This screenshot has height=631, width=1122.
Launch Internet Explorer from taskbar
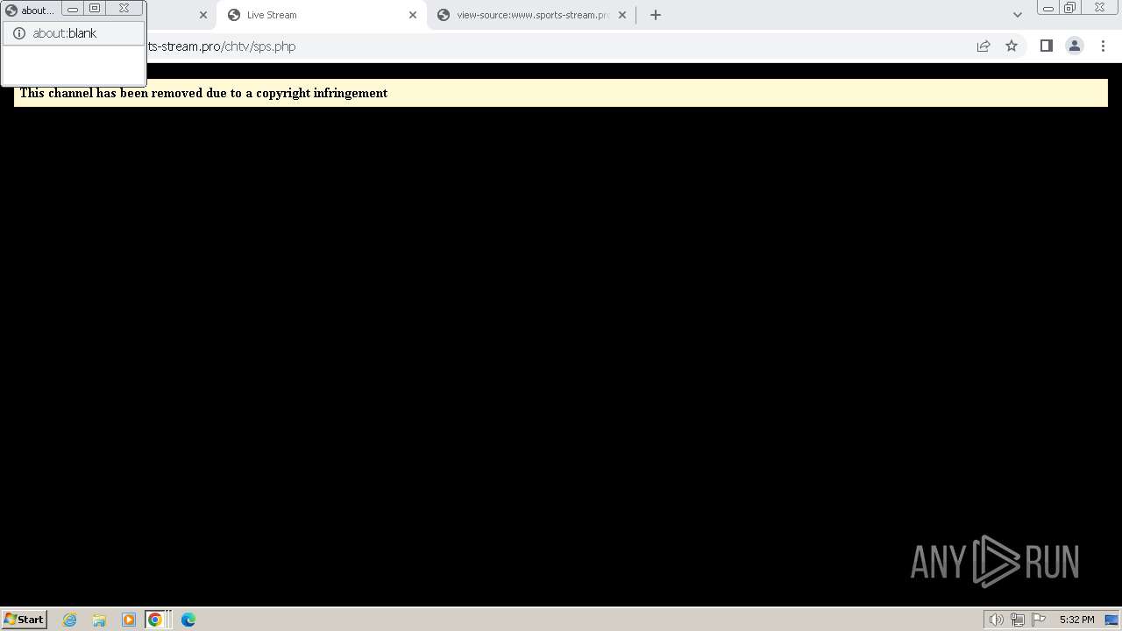(x=70, y=620)
